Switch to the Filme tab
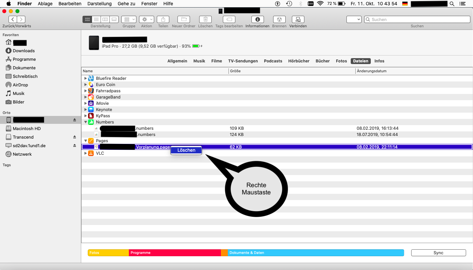Image resolution: width=473 pixels, height=270 pixels. 217,61
